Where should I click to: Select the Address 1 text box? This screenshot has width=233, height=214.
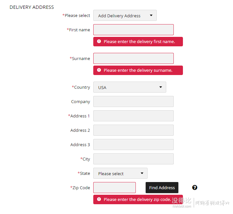134,116
